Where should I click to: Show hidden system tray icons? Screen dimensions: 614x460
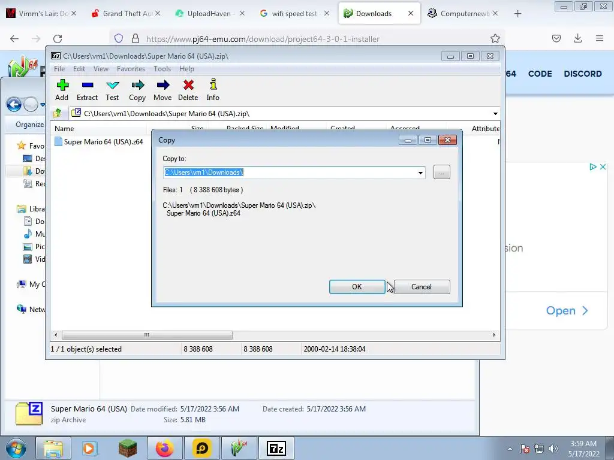coord(510,449)
